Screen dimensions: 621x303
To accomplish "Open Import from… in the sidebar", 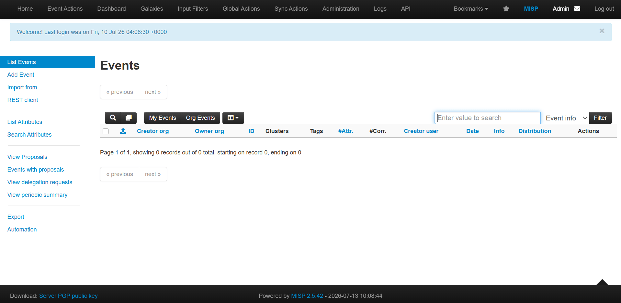I will [25, 87].
